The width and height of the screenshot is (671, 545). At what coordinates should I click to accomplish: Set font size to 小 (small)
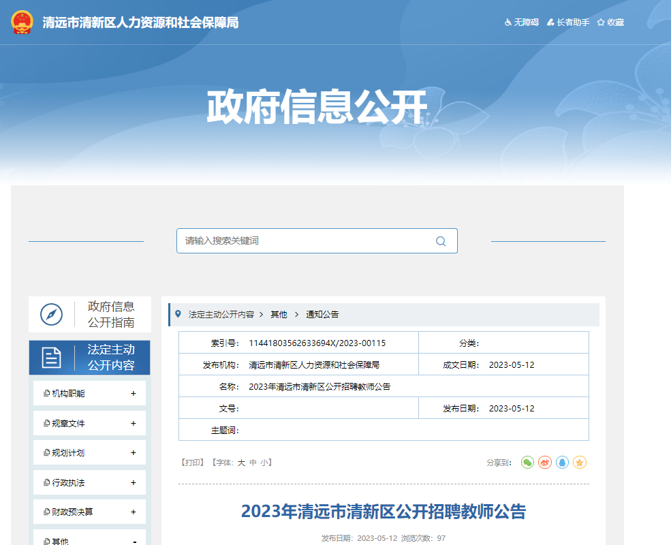pyautogui.click(x=264, y=463)
